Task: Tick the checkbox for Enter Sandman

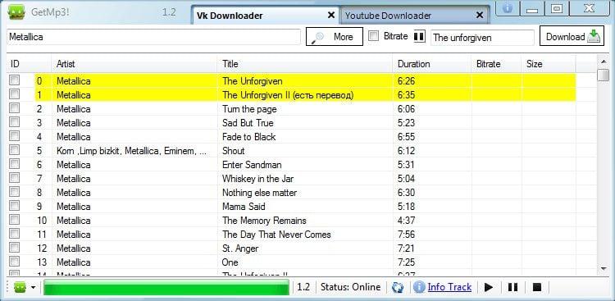Action: point(14,164)
